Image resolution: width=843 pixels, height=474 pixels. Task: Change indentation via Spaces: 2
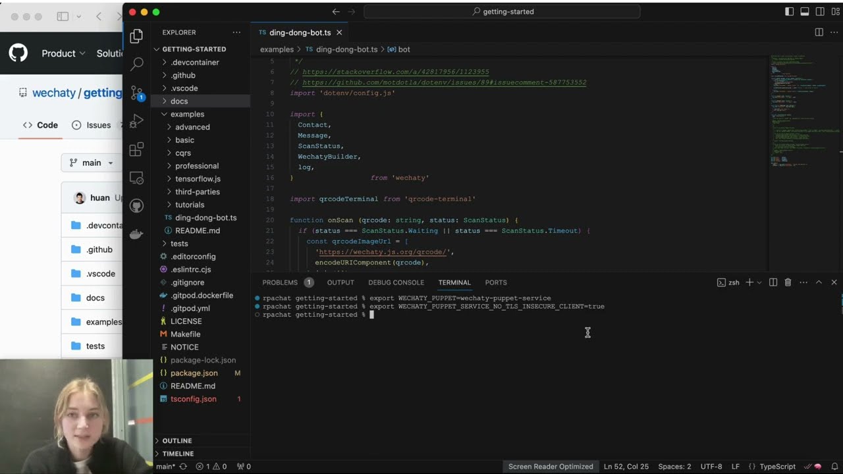click(x=674, y=467)
